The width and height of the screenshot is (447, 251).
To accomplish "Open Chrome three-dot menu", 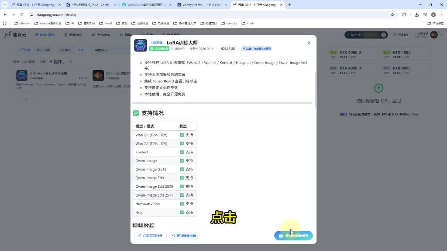I will 442,14.
